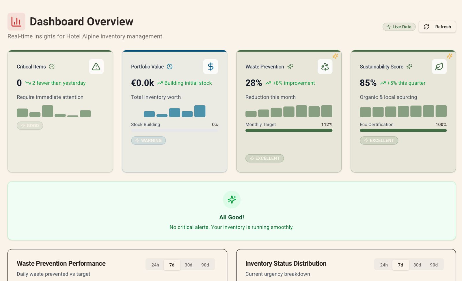
Task: Click the '100%' Eco Certification value
Action: pyautogui.click(x=441, y=125)
